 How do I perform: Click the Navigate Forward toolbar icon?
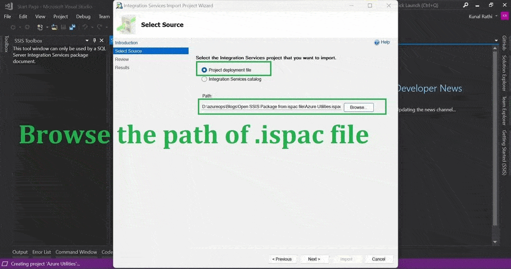coord(27,27)
